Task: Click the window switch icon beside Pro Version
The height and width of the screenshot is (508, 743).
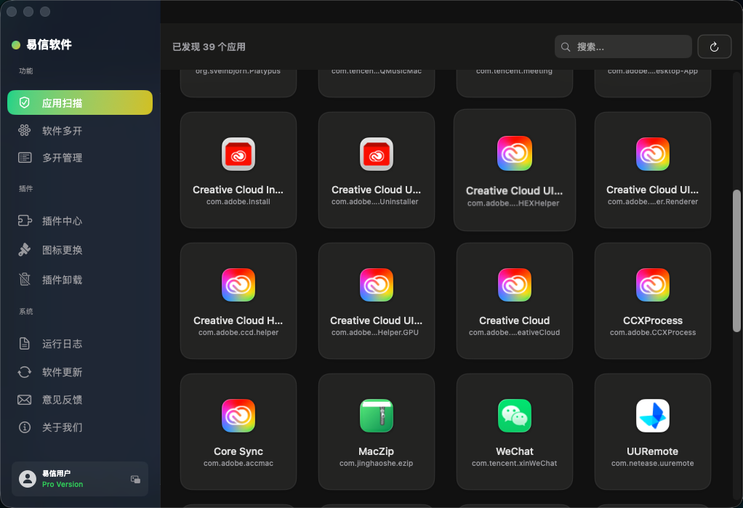Action: pyautogui.click(x=135, y=479)
